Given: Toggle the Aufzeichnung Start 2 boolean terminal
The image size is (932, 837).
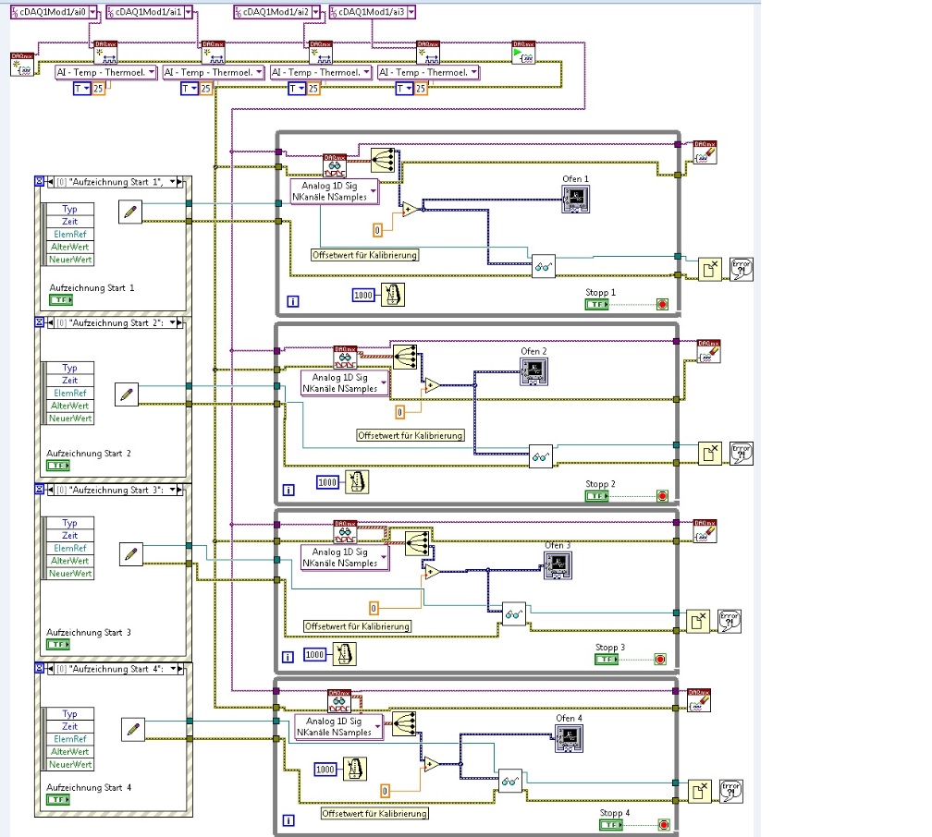Looking at the screenshot, I should tap(58, 466).
